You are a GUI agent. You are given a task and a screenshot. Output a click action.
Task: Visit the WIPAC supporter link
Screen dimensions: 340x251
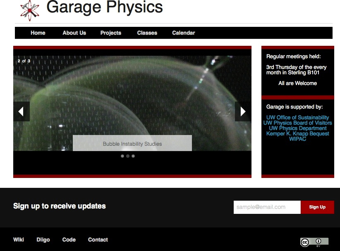pos(297,139)
